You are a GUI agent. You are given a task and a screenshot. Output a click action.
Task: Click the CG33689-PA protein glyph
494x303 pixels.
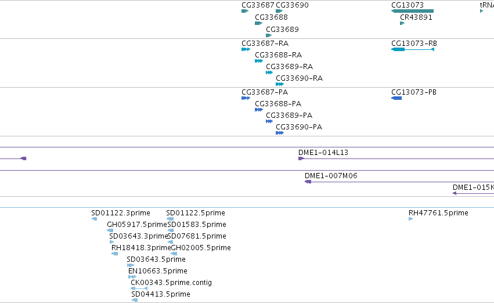[x=269, y=121]
